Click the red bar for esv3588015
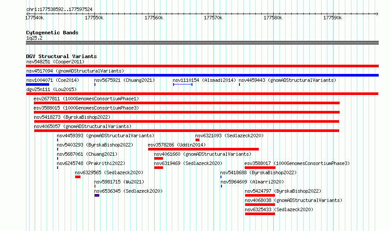This screenshot has width=391, height=231. click(187, 112)
